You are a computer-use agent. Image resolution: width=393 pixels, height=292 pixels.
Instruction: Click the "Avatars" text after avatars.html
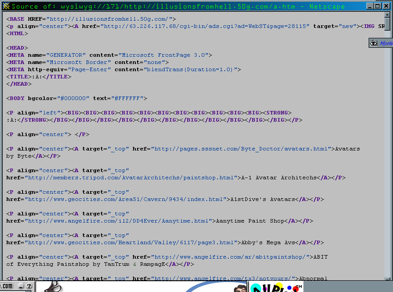click(x=347, y=149)
